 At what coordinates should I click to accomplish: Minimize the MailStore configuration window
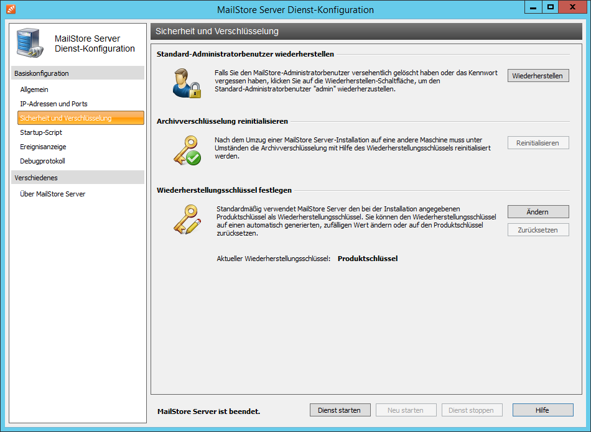point(533,7)
